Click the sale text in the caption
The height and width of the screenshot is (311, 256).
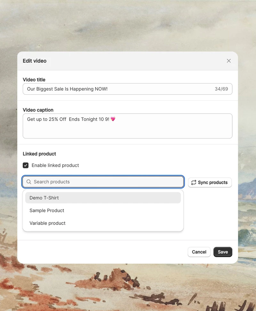[x=58, y=119]
